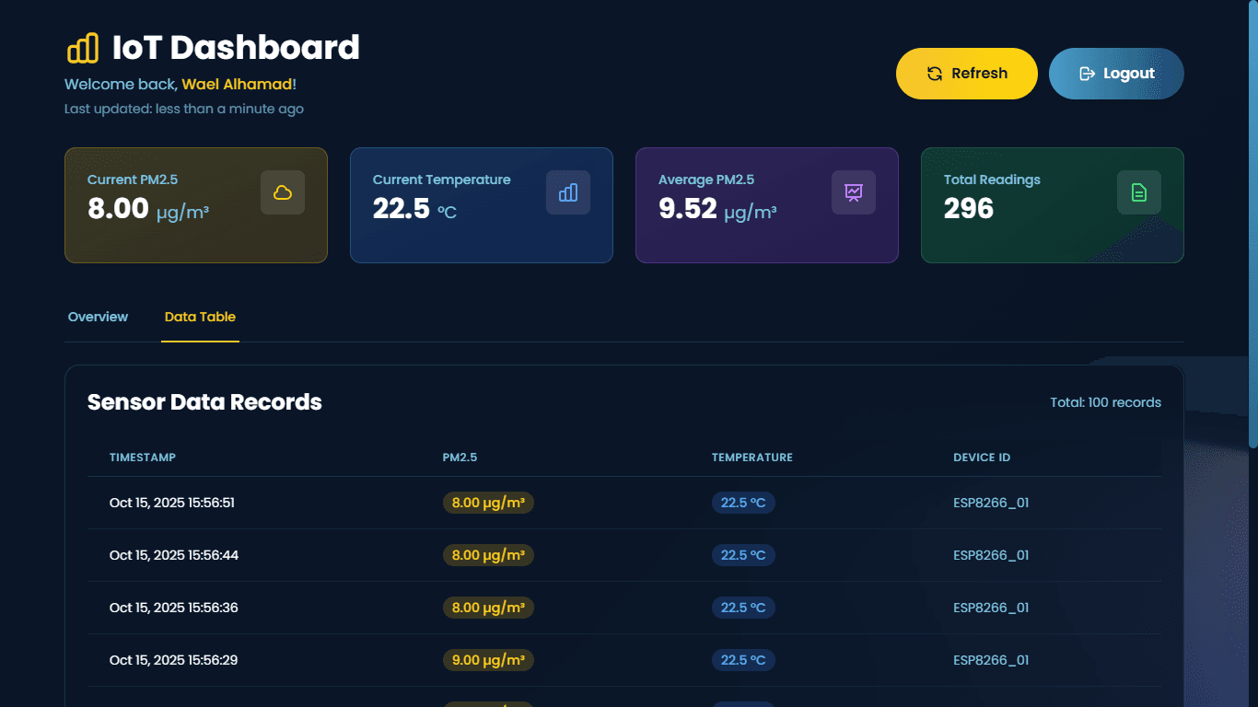The height and width of the screenshot is (707, 1258).
Task: Click the yellow PM2.5 badge reading 9.00 µg/m³
Action: pos(488,660)
